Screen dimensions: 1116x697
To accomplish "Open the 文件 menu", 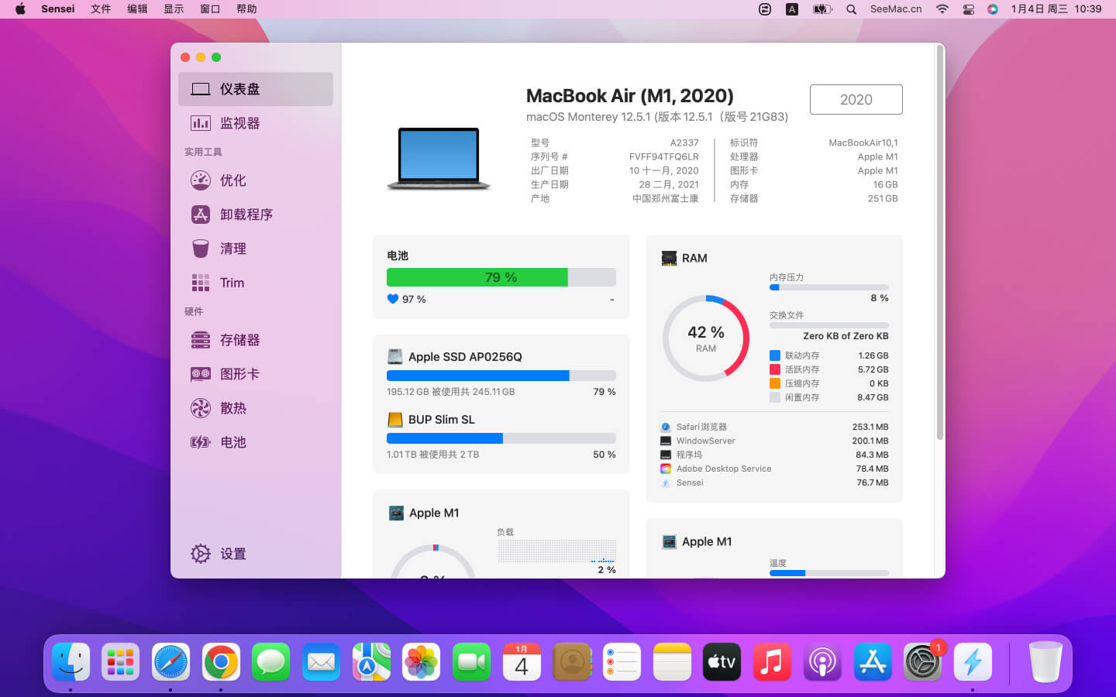I will [x=101, y=9].
